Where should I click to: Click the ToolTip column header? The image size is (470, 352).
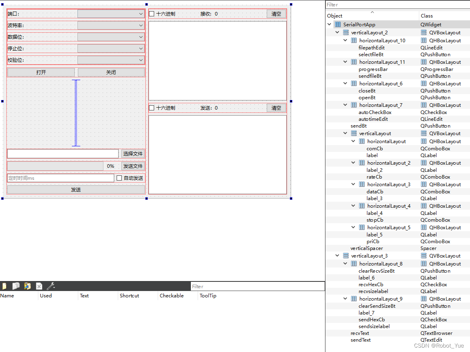(208, 295)
